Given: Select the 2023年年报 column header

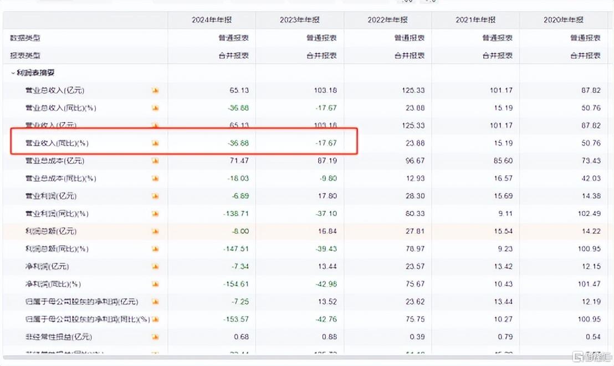Looking at the screenshot, I should (300, 19).
